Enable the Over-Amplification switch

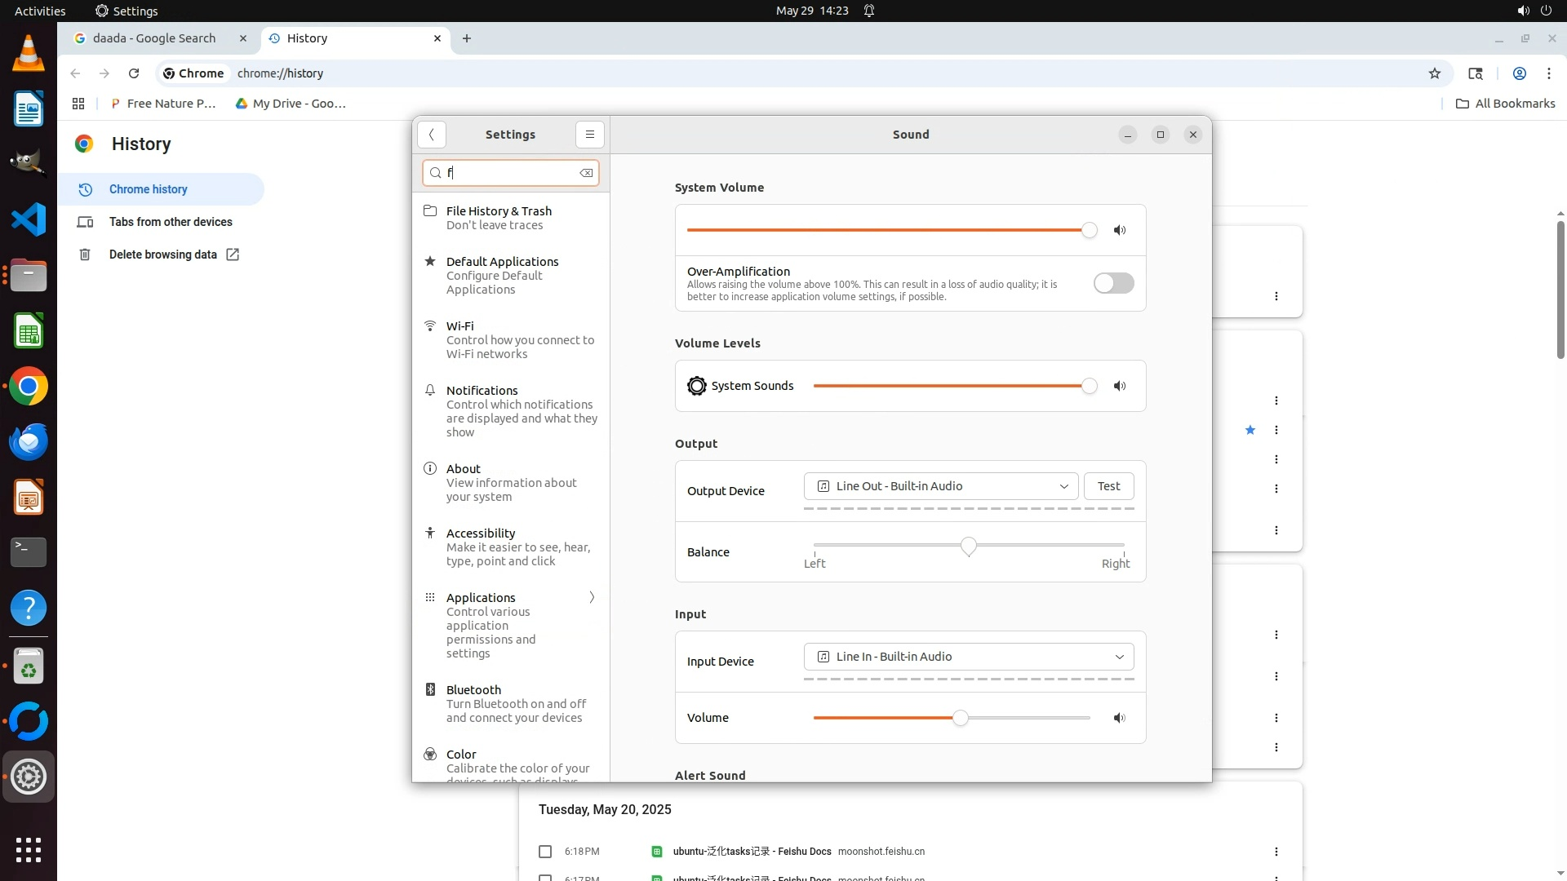point(1113,283)
